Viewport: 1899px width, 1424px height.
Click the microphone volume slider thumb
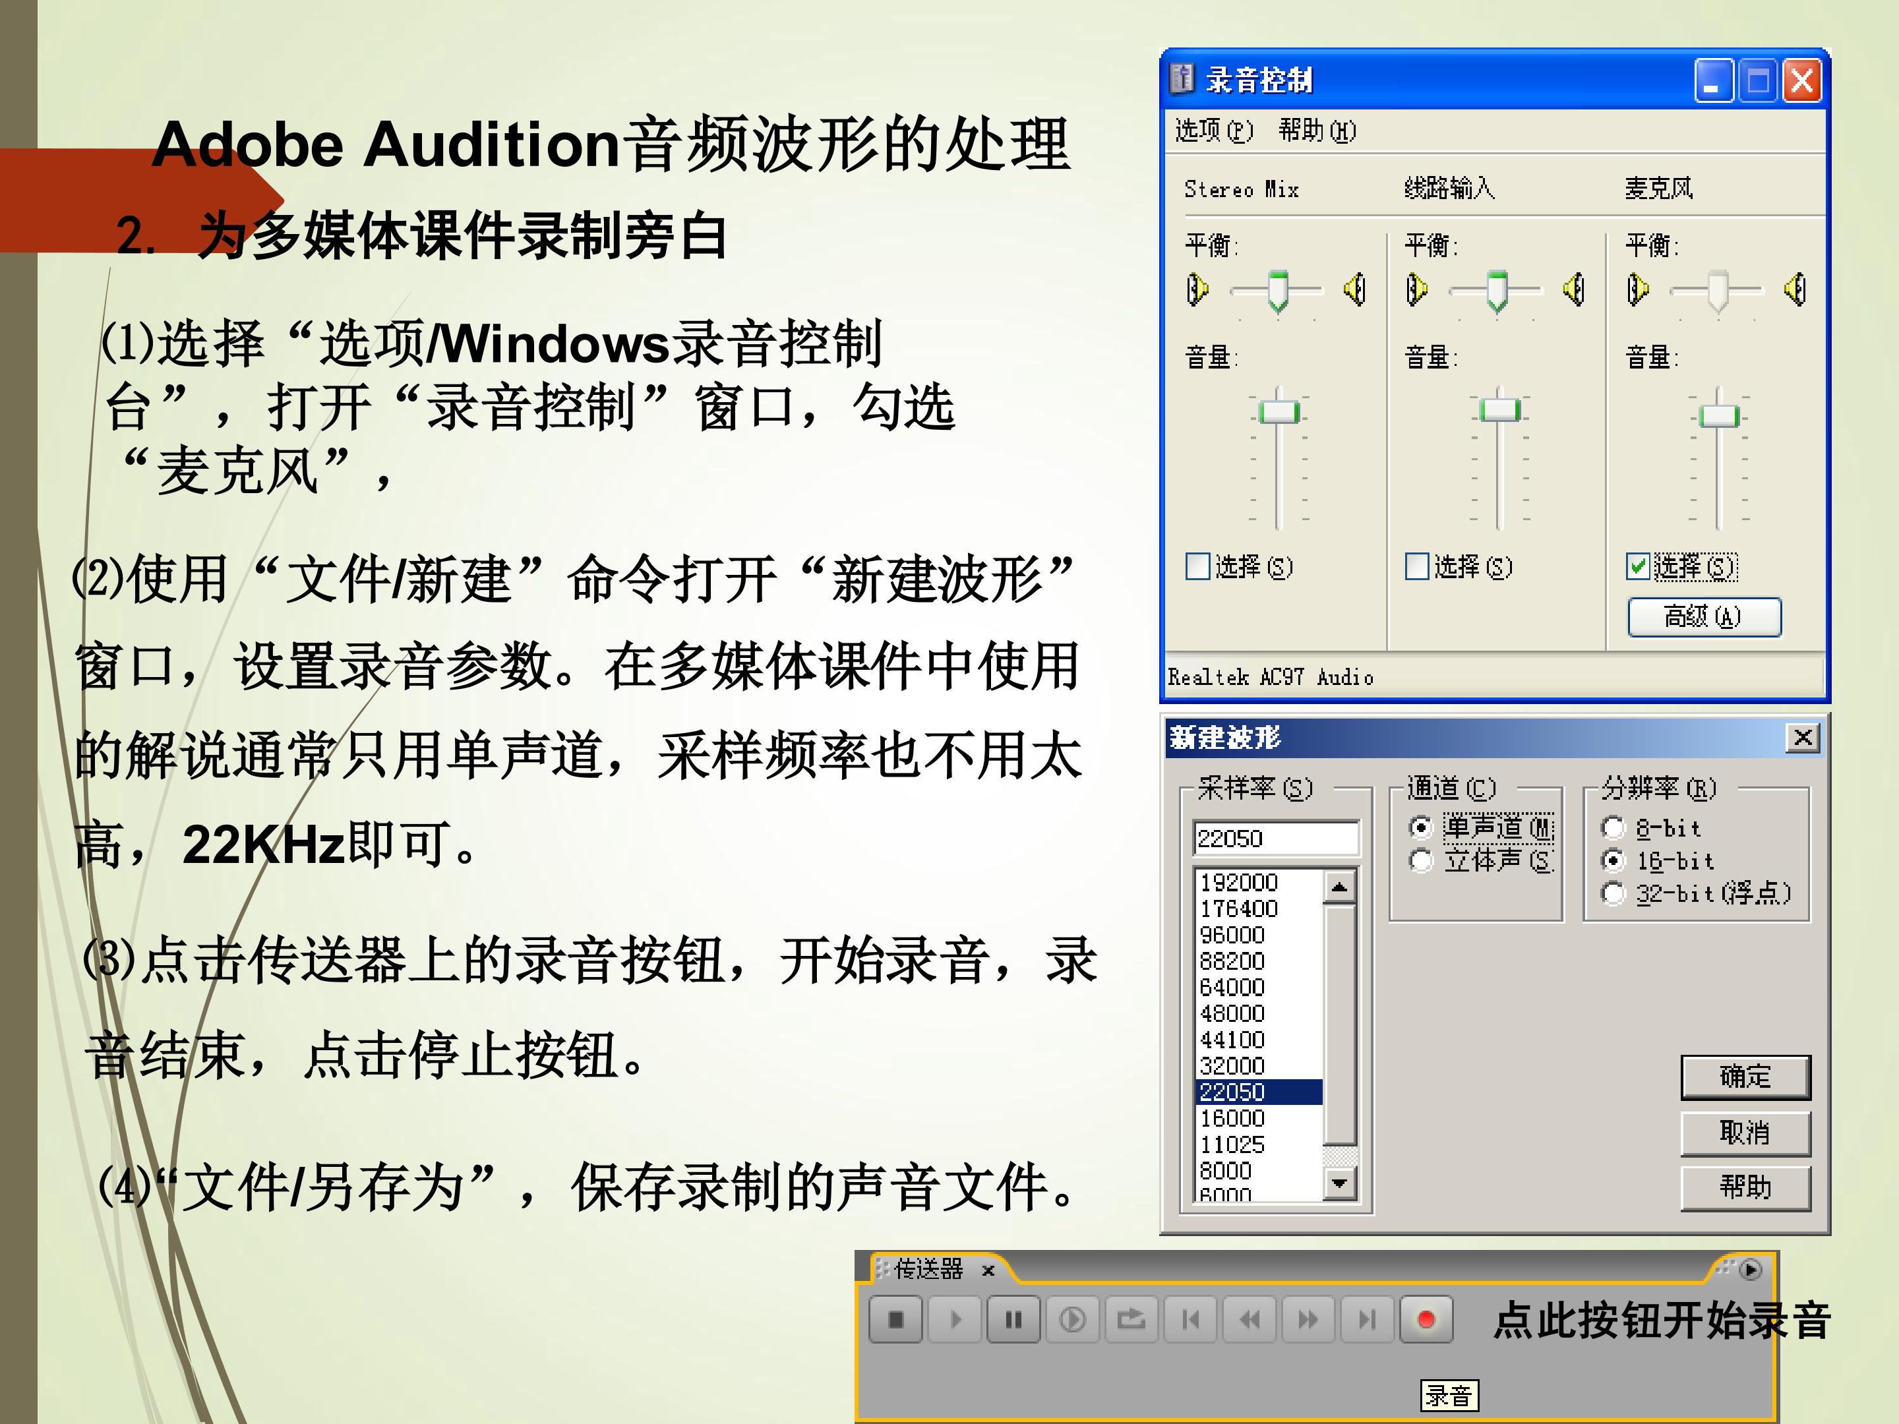[1719, 416]
